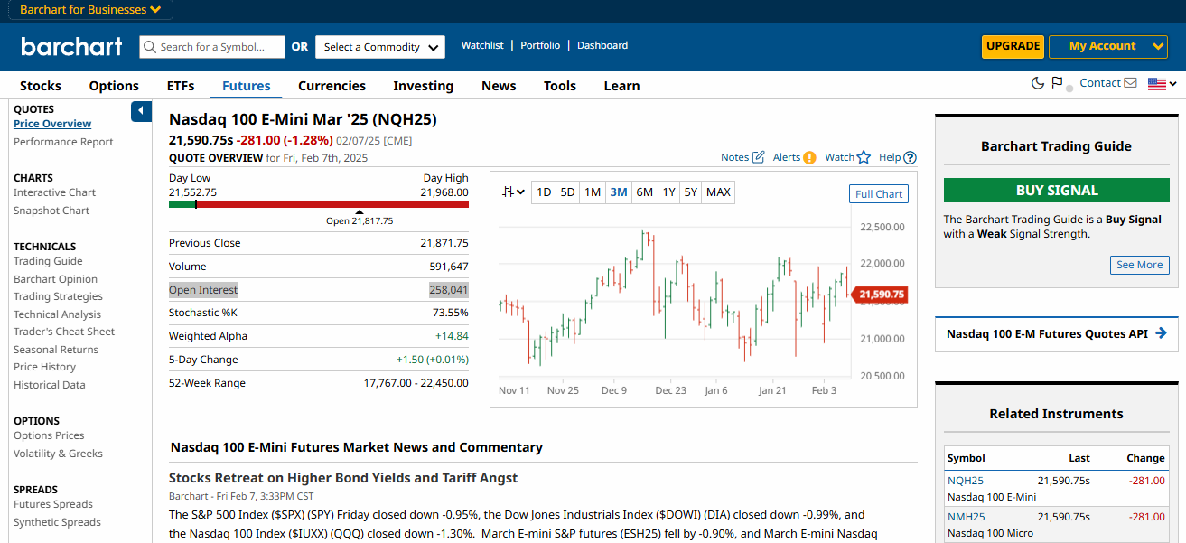Click the green BUY SIGNAL banner
The width and height of the screenshot is (1186, 543).
tap(1057, 191)
